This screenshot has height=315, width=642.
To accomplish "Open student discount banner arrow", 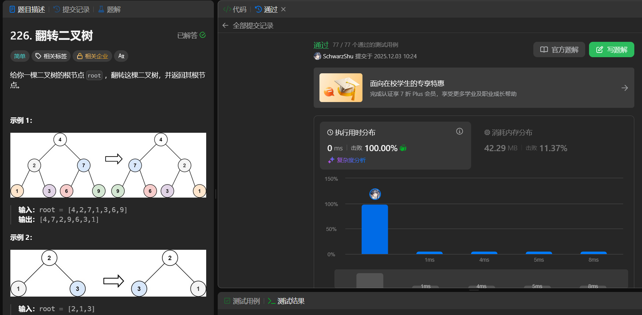I will pos(624,88).
